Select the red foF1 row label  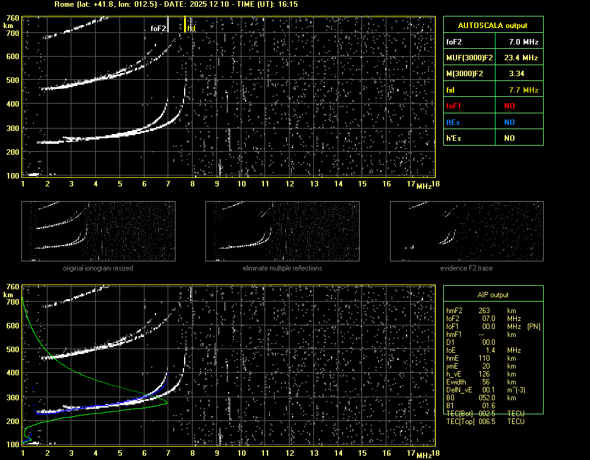[455, 106]
